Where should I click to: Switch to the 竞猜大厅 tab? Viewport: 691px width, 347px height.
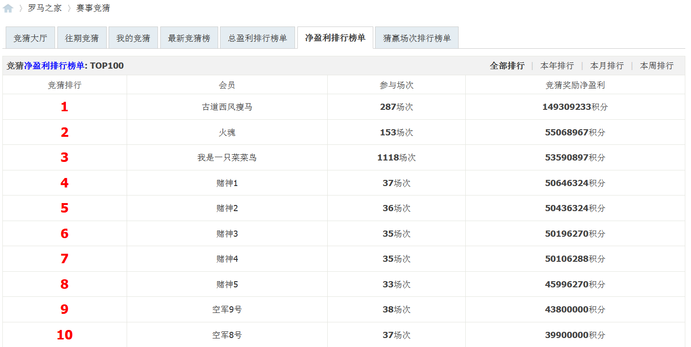pyautogui.click(x=30, y=38)
